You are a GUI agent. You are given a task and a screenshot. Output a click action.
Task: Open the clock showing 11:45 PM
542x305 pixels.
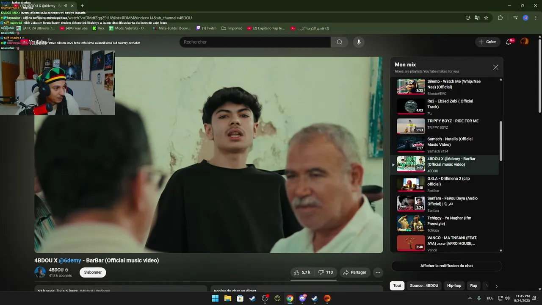523,298
